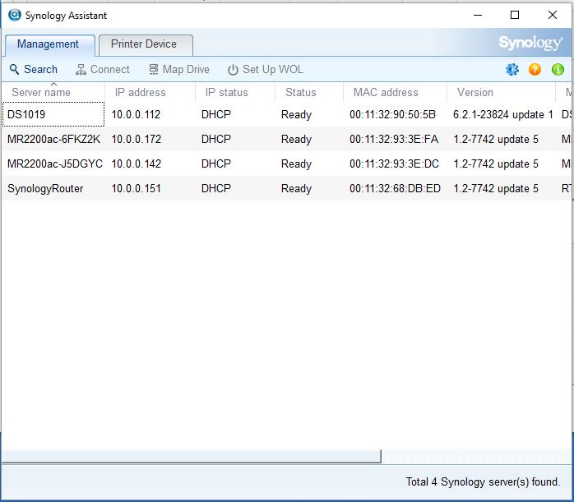
Task: Click version cell in SynologyRouter row
Action: pyautogui.click(x=496, y=188)
